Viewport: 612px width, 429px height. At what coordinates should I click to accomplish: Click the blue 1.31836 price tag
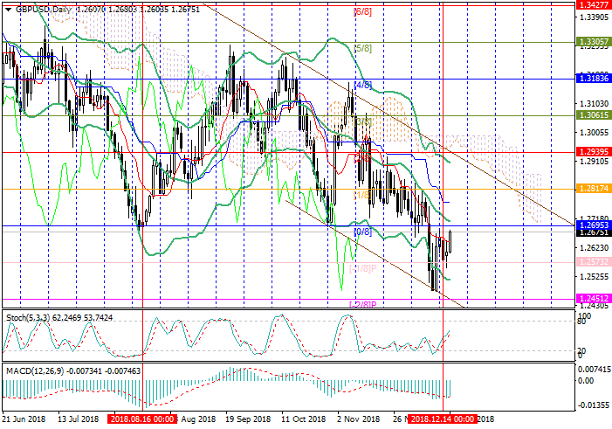click(594, 79)
